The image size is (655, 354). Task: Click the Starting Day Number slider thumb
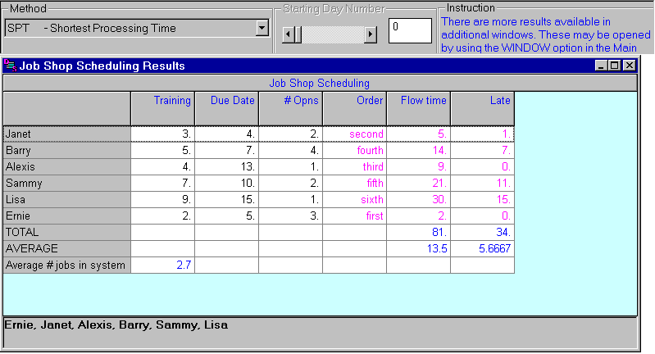pos(298,34)
